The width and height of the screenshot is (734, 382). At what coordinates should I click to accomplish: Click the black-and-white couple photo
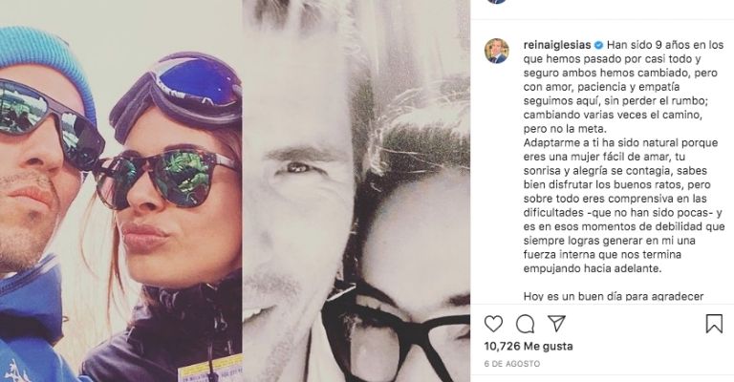pyautogui.click(x=356, y=191)
